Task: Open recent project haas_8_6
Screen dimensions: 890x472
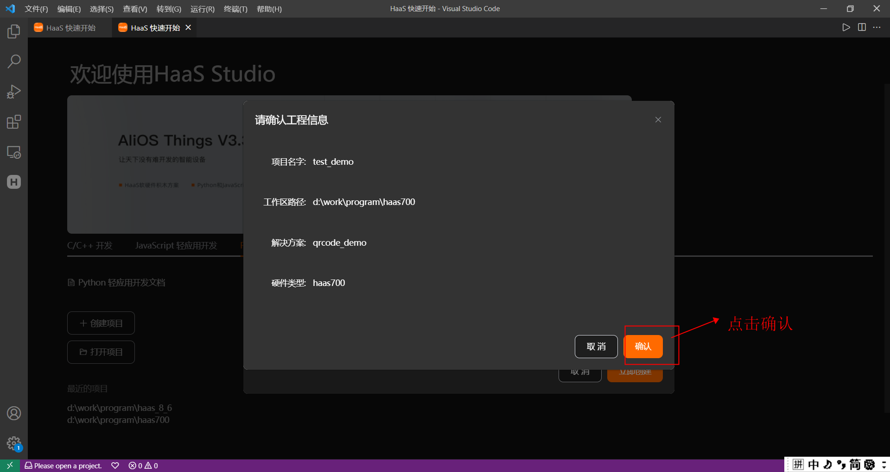Action: (x=120, y=408)
